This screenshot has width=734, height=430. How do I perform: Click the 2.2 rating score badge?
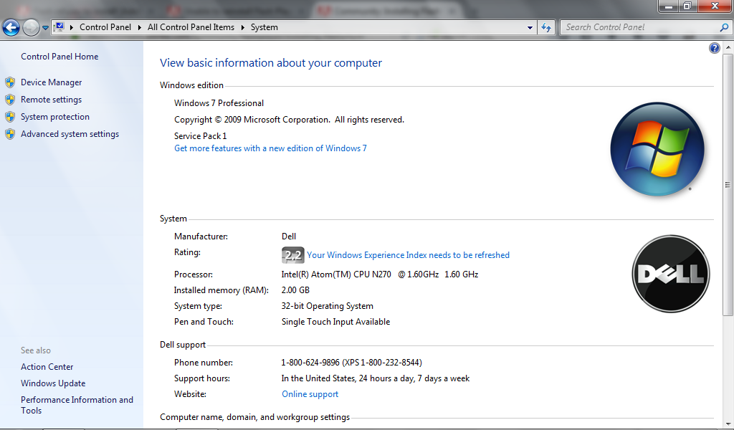click(x=293, y=255)
